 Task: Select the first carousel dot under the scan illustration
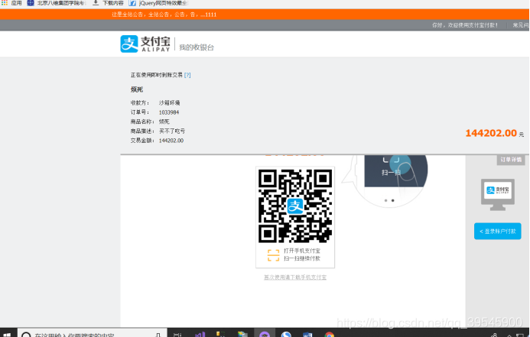point(385,200)
